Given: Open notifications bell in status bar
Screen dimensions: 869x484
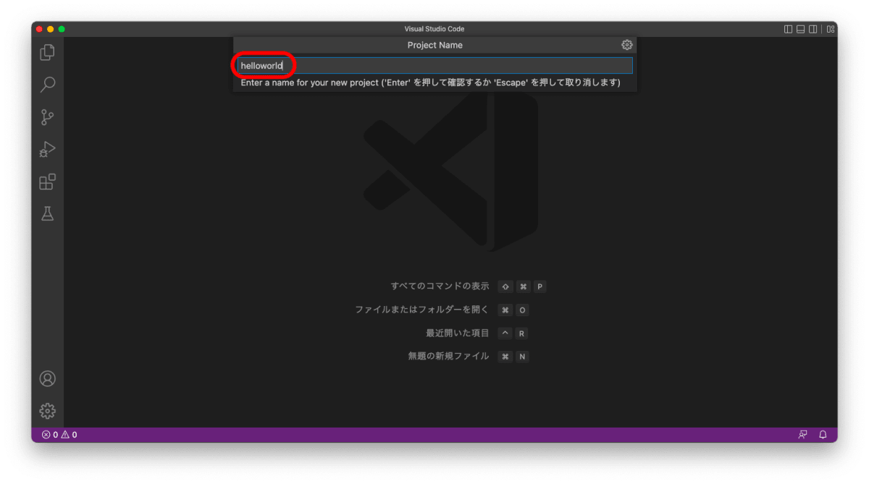Looking at the screenshot, I should point(823,435).
